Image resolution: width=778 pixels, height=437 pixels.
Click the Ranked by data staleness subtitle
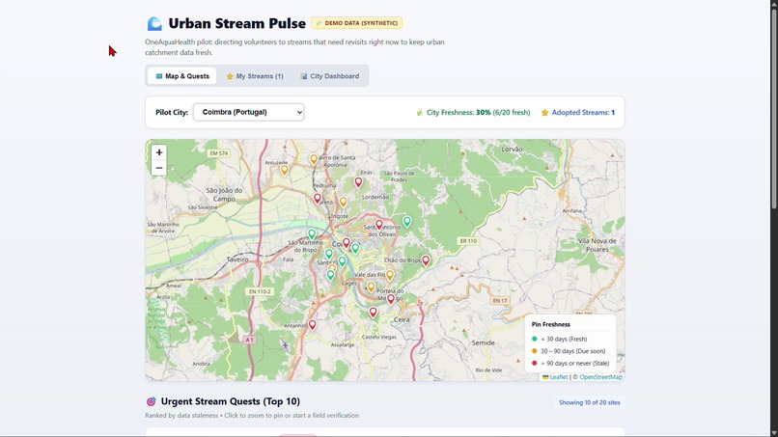252,415
